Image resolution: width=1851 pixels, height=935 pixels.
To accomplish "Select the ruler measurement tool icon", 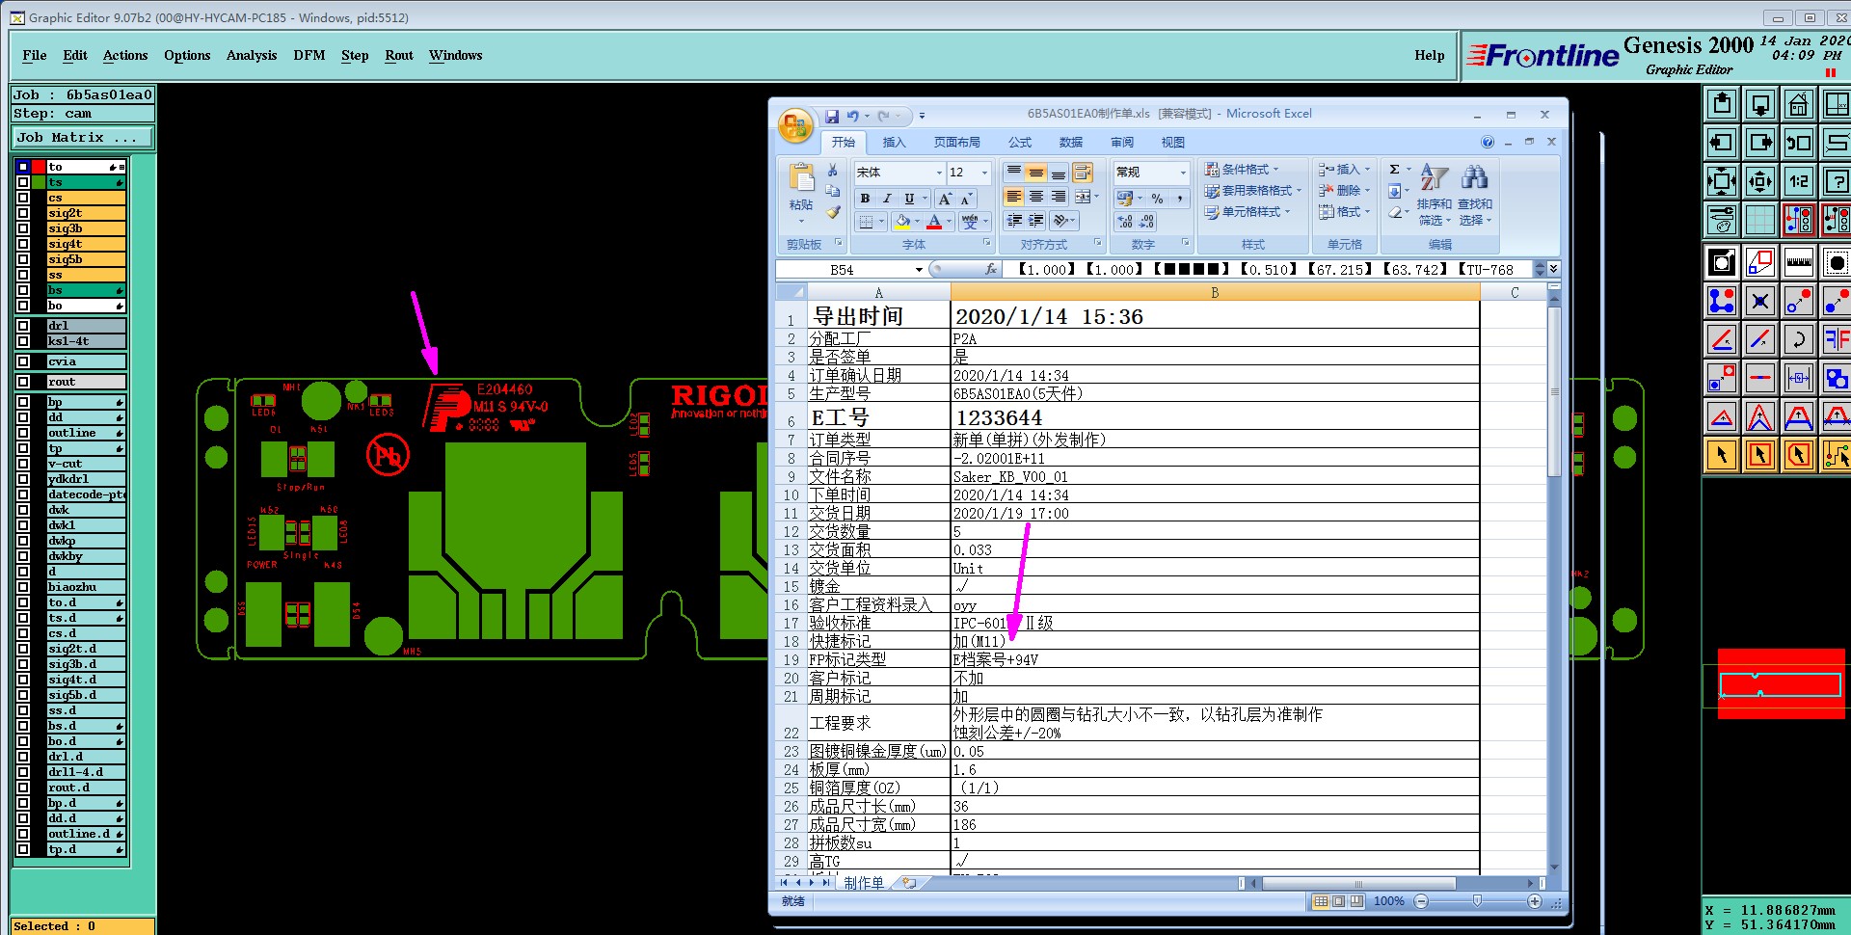I will point(1798,261).
